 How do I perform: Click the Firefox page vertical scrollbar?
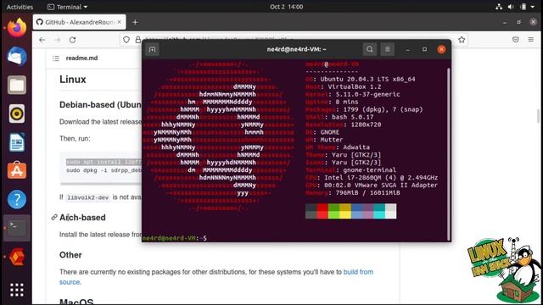(x=539, y=116)
